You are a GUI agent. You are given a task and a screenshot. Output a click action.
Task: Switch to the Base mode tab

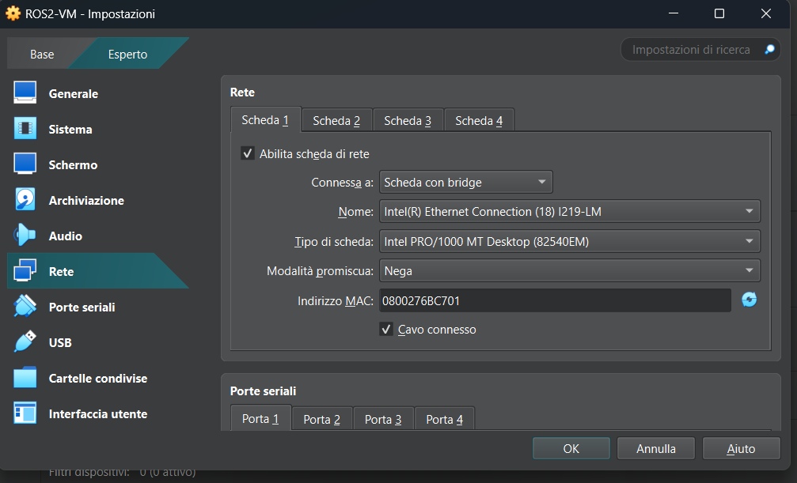tap(42, 54)
